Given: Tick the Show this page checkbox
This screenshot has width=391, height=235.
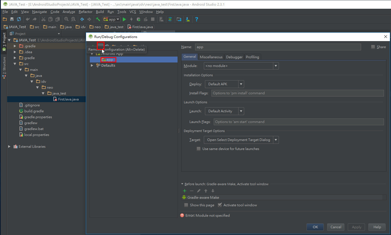Looking at the screenshot, I should (186, 205).
